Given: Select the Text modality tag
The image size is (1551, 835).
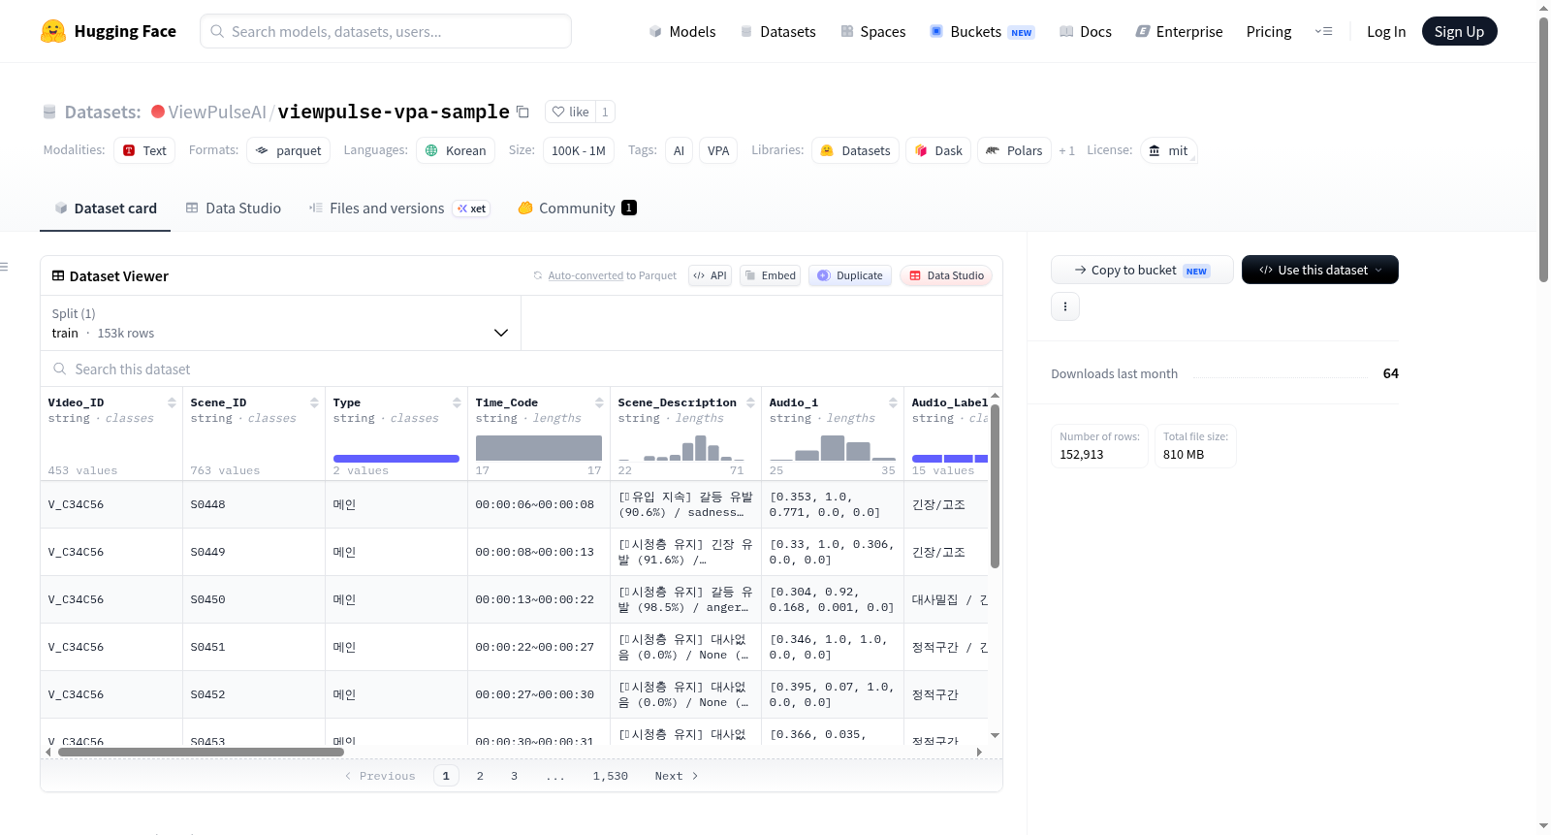Looking at the screenshot, I should click(144, 150).
